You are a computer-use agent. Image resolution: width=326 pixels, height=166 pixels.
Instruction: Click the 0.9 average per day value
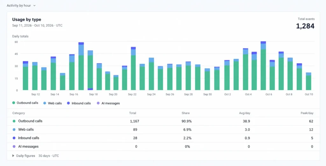(247, 138)
